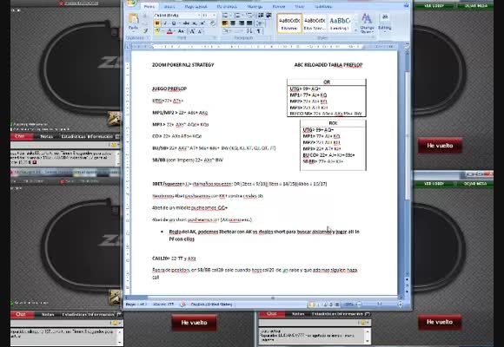Click the Sort icon in Paragraph group
Image resolution: width=504 pixels, height=347 pixels.
point(249,31)
